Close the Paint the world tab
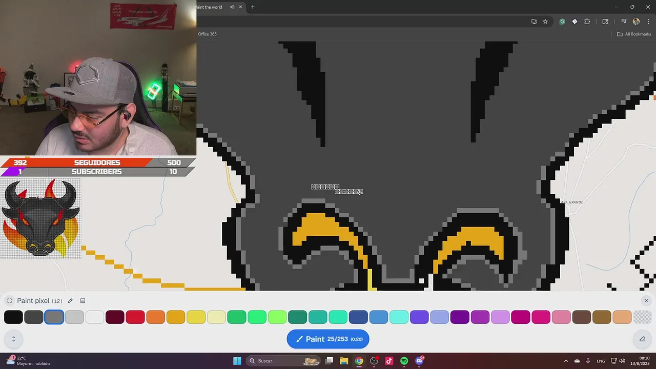This screenshot has height=369, width=656. coord(240,7)
